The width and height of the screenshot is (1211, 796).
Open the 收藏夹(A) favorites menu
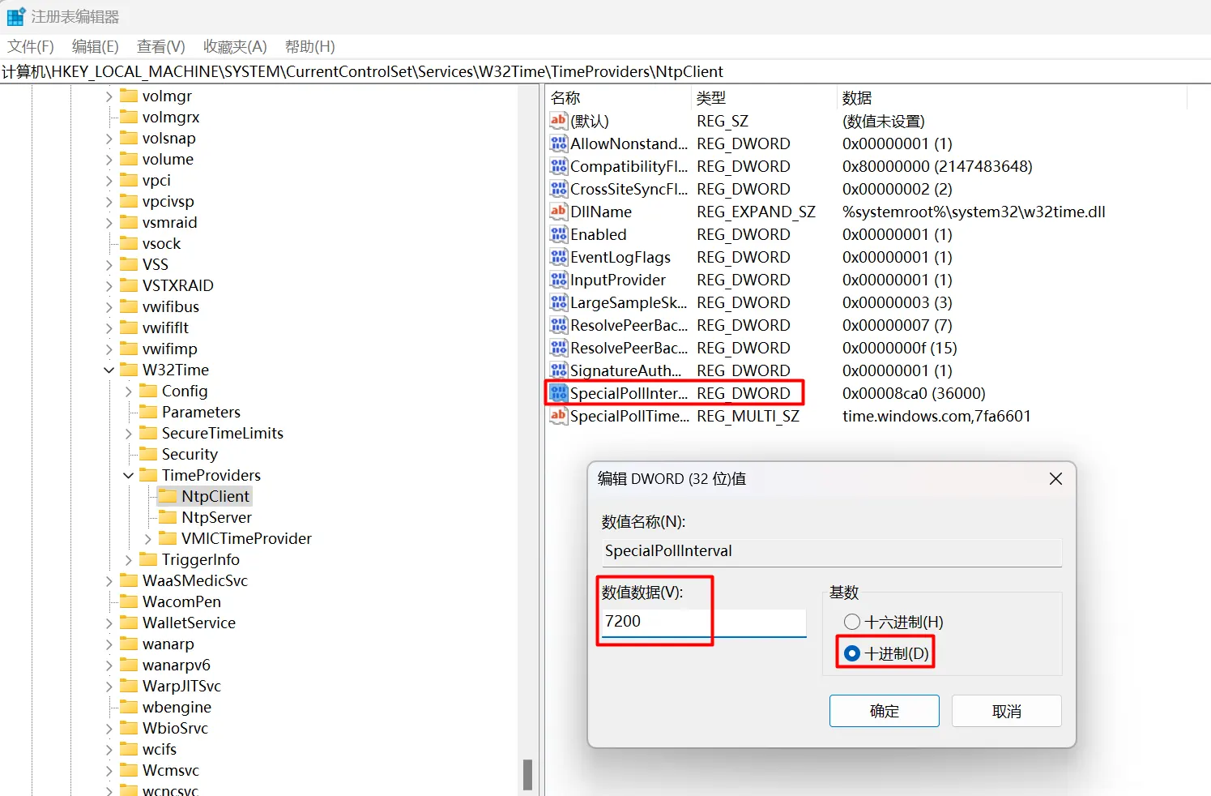[235, 46]
